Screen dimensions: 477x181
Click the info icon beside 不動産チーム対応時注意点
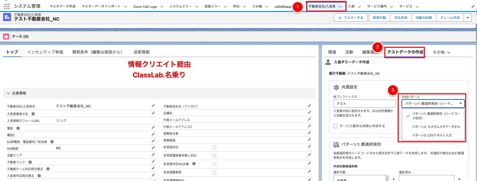point(48,169)
